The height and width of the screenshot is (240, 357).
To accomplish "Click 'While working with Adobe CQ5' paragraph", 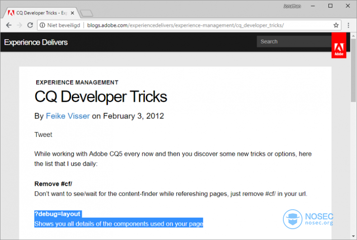I will [173, 159].
